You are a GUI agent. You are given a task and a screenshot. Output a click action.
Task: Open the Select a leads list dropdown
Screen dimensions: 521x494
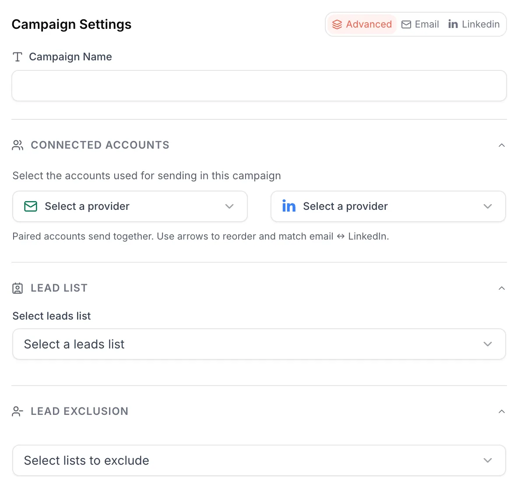coord(259,344)
